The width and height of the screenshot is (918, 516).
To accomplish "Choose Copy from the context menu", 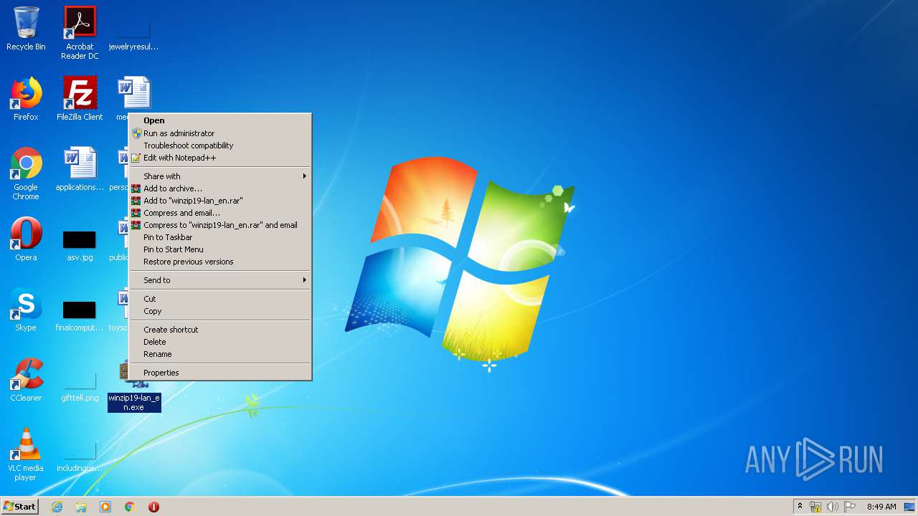I will pyautogui.click(x=220, y=311).
